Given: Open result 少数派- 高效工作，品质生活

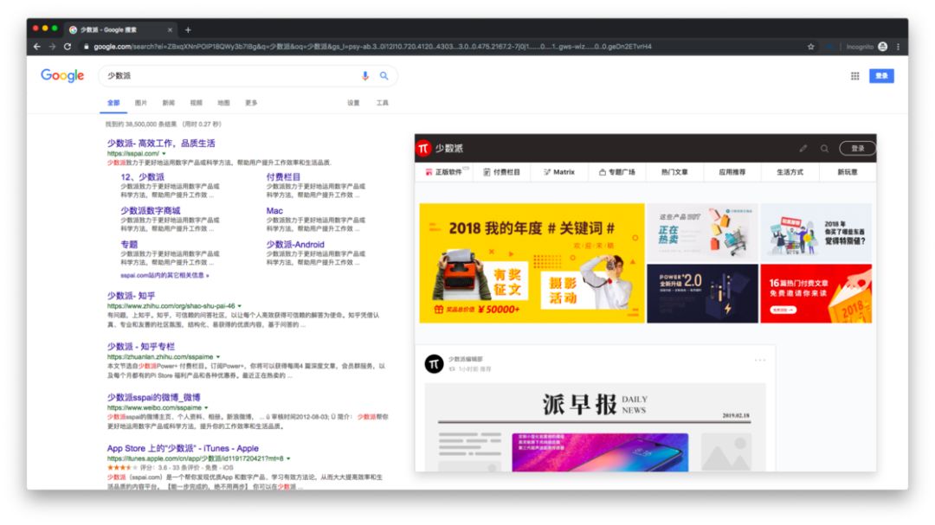Looking at the screenshot, I should (x=161, y=144).
